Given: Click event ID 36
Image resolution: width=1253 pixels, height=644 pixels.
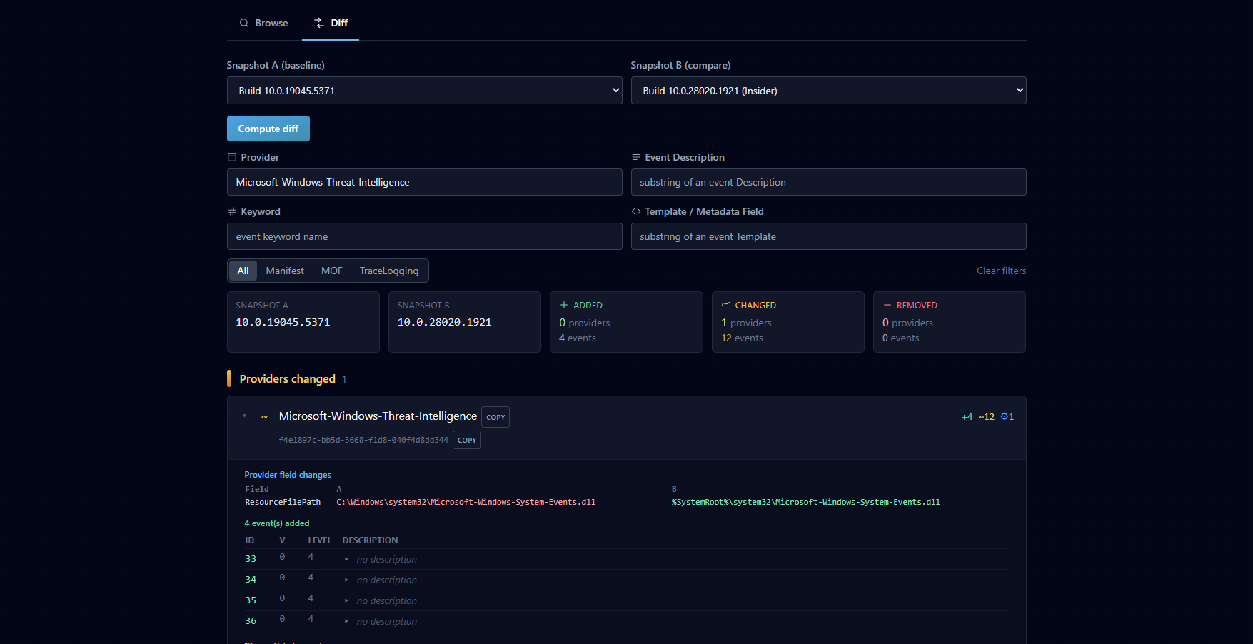Looking at the screenshot, I should click(251, 621).
